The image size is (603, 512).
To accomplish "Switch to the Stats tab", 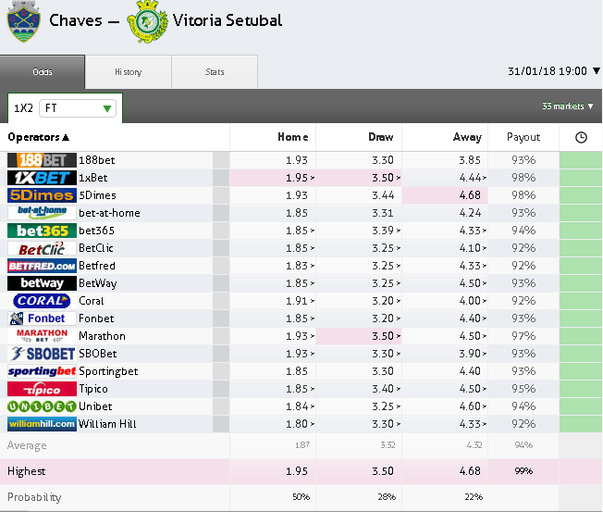I will 215,72.
